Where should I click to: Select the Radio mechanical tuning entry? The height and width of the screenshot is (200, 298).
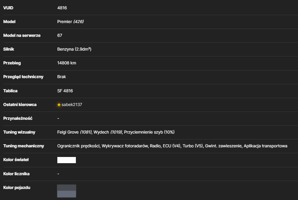[x=155, y=146]
